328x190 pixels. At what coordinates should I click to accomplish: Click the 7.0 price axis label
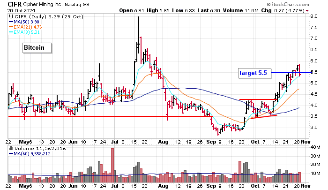click(314, 38)
